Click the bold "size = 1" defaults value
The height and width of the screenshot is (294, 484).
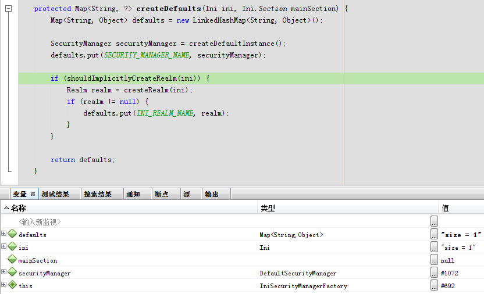pyautogui.click(x=461, y=235)
